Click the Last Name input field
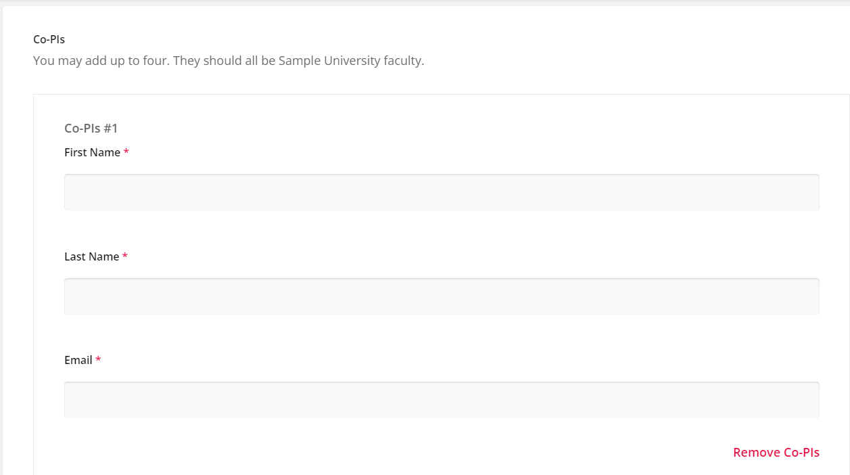This screenshot has width=850, height=475. (442, 296)
